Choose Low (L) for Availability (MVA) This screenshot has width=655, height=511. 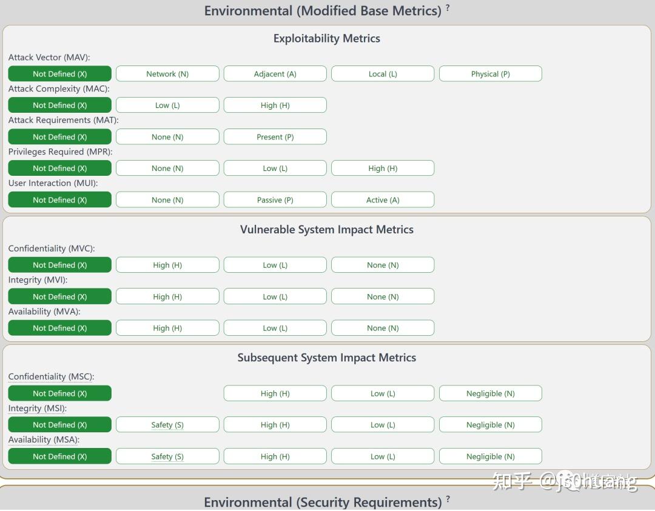275,328
